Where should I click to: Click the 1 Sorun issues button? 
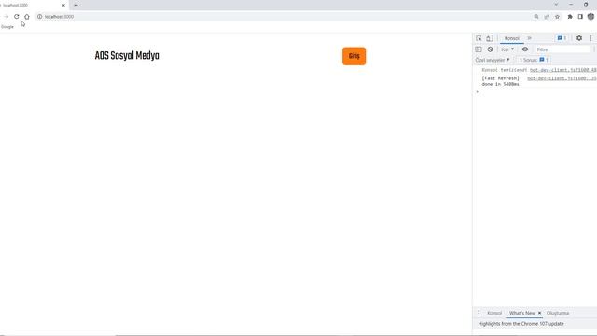(534, 60)
